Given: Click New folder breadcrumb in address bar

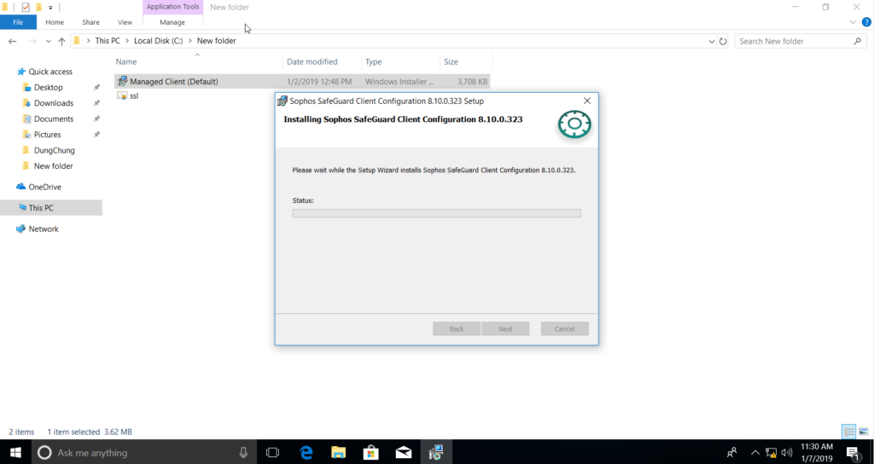Looking at the screenshot, I should point(216,41).
